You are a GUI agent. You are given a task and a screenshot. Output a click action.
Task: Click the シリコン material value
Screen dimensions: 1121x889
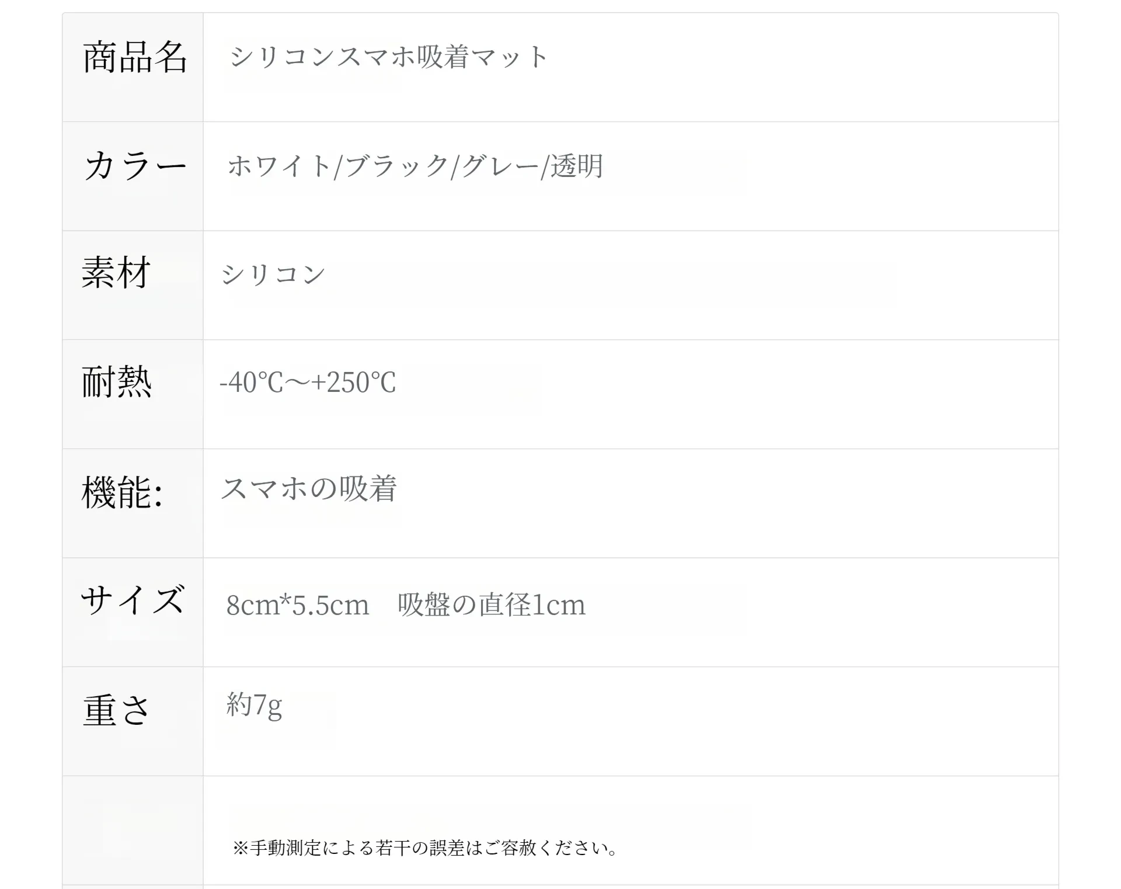273,274
